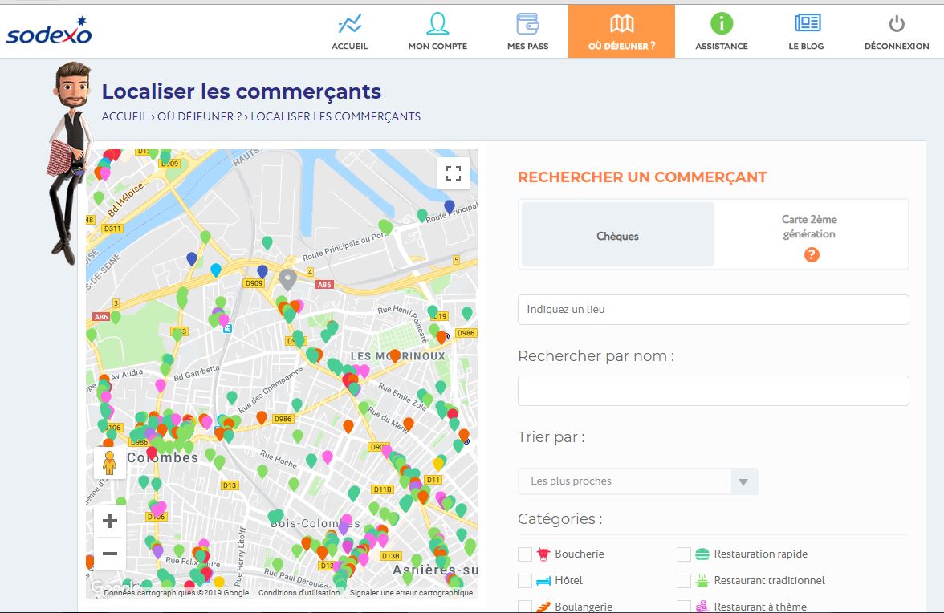Toggle fullscreen map view
The width and height of the screenshot is (944, 613).
pyautogui.click(x=454, y=173)
